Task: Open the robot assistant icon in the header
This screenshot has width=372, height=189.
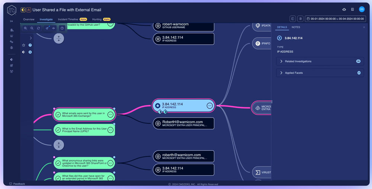Action: (344, 9)
